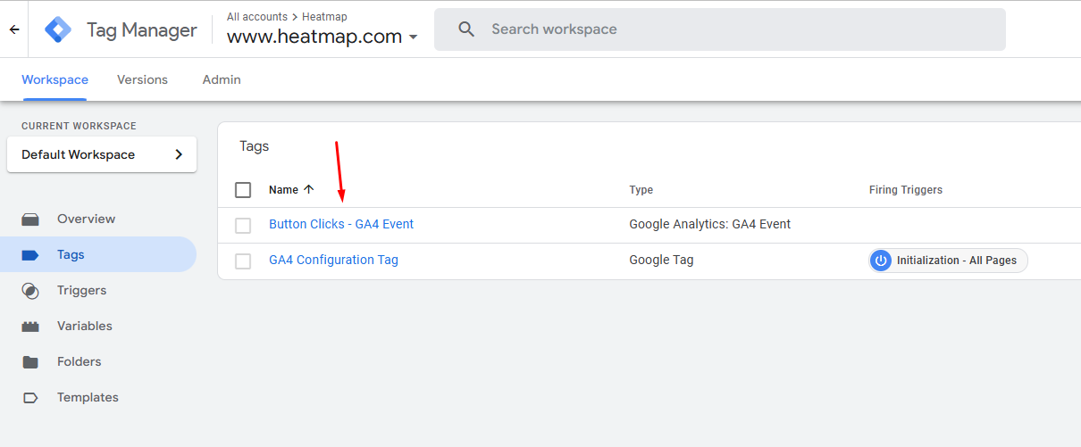Image resolution: width=1081 pixels, height=447 pixels.
Task: Click the Initialization trigger power icon
Action: pos(881,261)
